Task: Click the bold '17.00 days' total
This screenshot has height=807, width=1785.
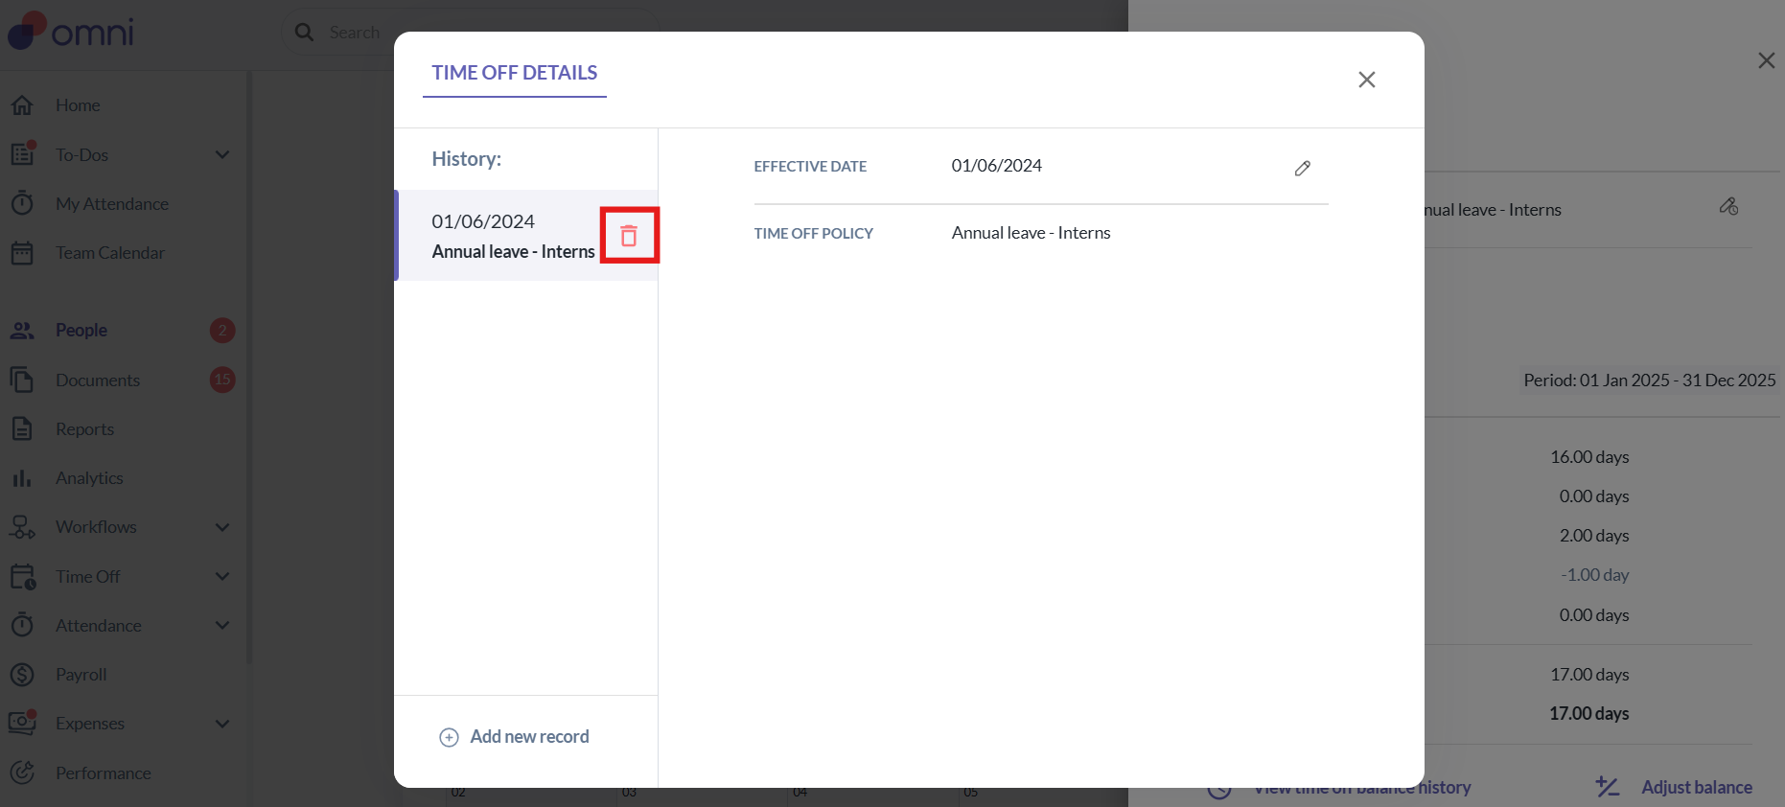Action: 1589,713
